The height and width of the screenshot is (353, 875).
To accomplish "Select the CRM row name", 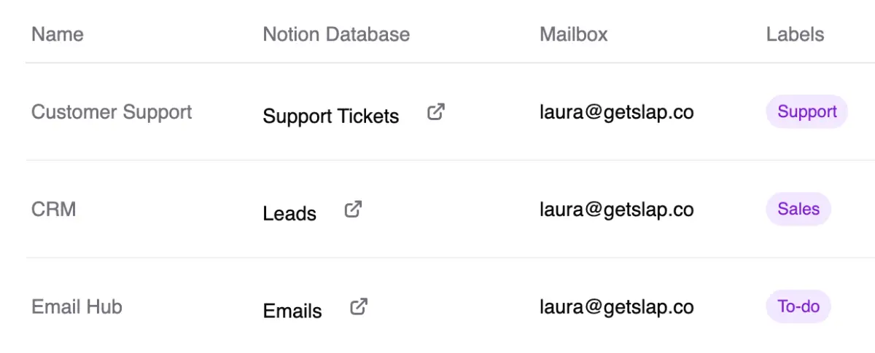I will (54, 210).
